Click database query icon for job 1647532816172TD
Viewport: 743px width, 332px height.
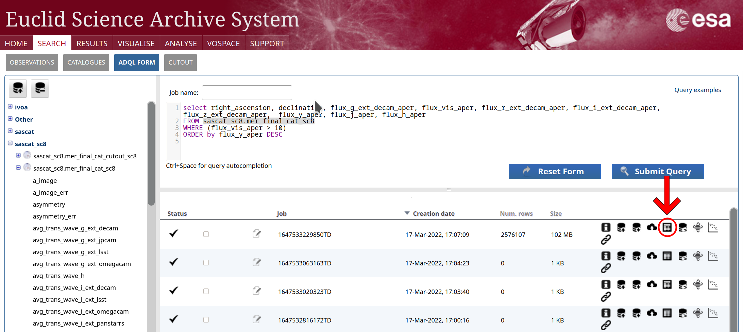(x=682, y=313)
